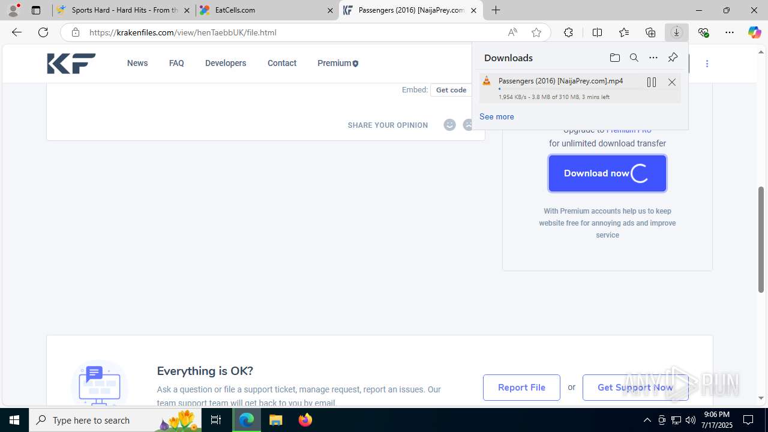This screenshot has width=768, height=432.
Task: Click the happy smiley opinion icon
Action: pyautogui.click(x=449, y=125)
